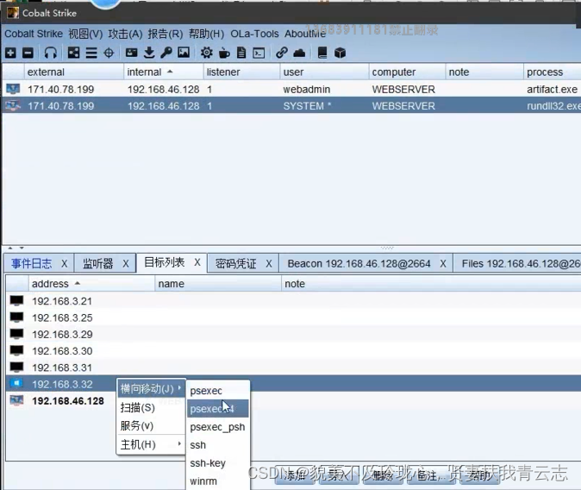The width and height of the screenshot is (581, 490).
Task: Choose 扫描(S) in context menu
Action: [x=151, y=408]
